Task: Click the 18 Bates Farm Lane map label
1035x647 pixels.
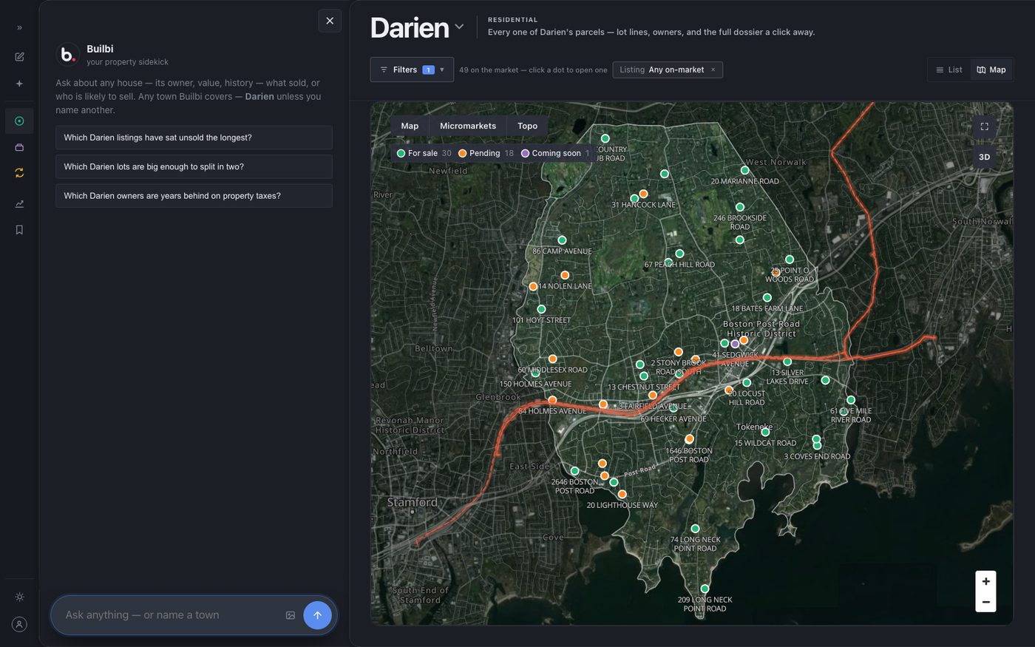Action: [x=767, y=308]
